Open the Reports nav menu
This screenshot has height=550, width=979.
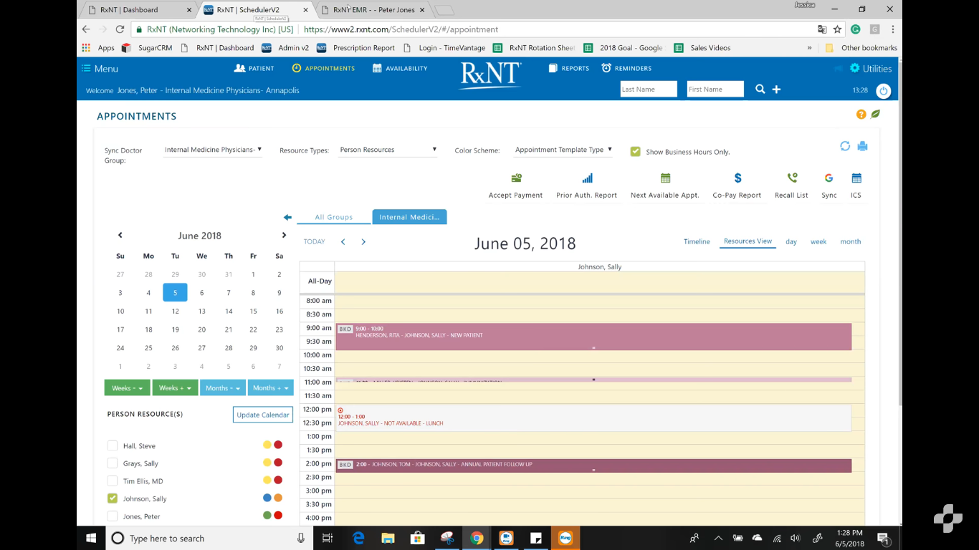568,69
